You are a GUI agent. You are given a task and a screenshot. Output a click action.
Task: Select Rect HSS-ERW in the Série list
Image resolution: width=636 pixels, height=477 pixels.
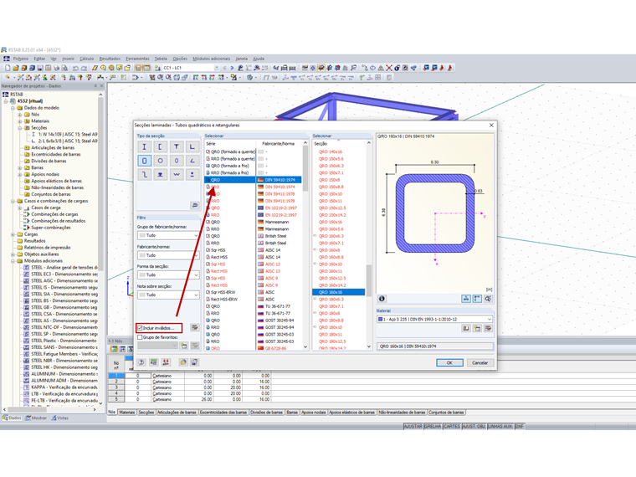tap(224, 300)
